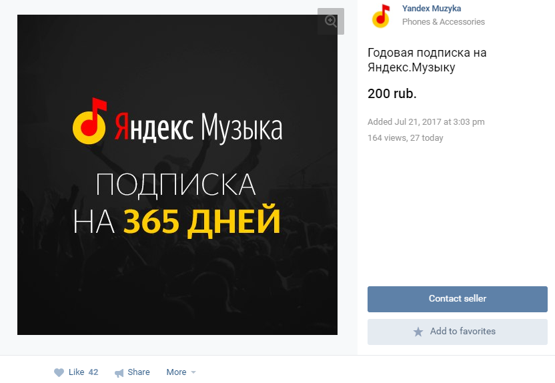Click the Yandex Muzyka seller avatar
The height and width of the screenshot is (383, 555).
coord(381,16)
